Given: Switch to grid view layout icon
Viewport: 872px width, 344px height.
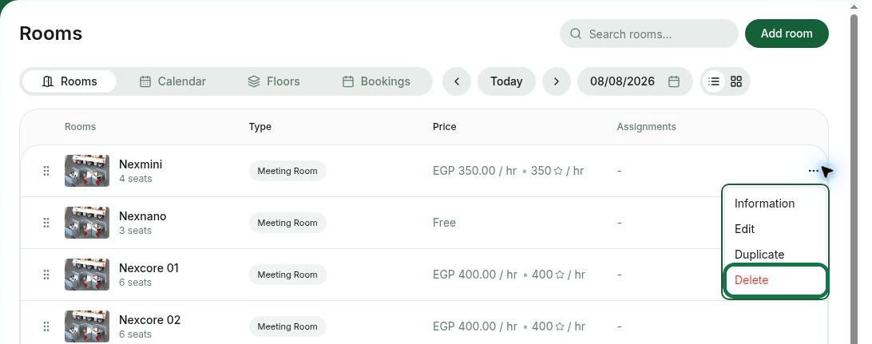Looking at the screenshot, I should [x=736, y=81].
